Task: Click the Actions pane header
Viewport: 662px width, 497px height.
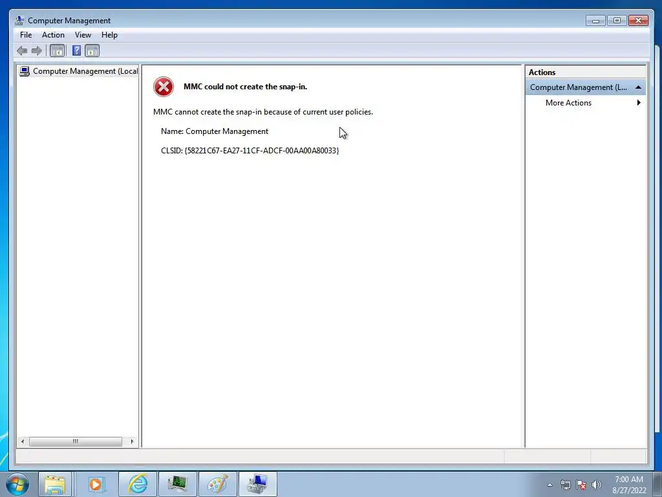Action: click(x=585, y=72)
